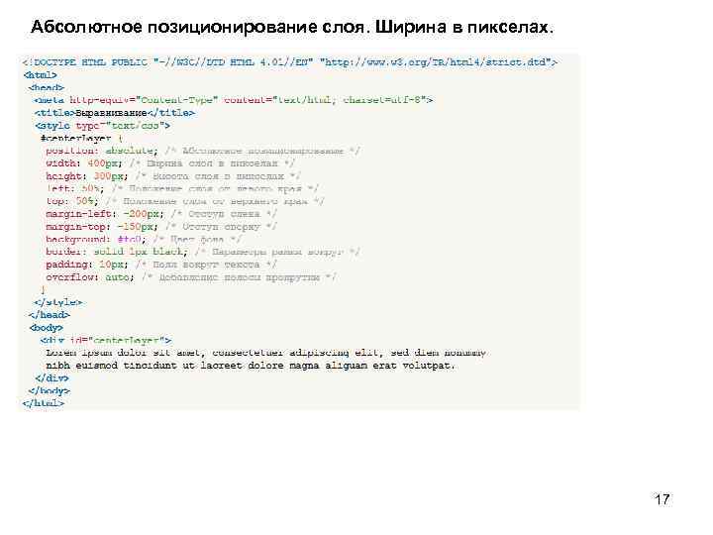Click the closing </head> tag

point(50,315)
